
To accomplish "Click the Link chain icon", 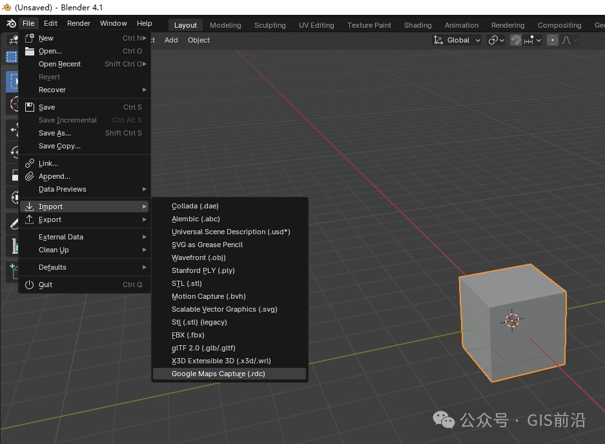I will (x=30, y=163).
